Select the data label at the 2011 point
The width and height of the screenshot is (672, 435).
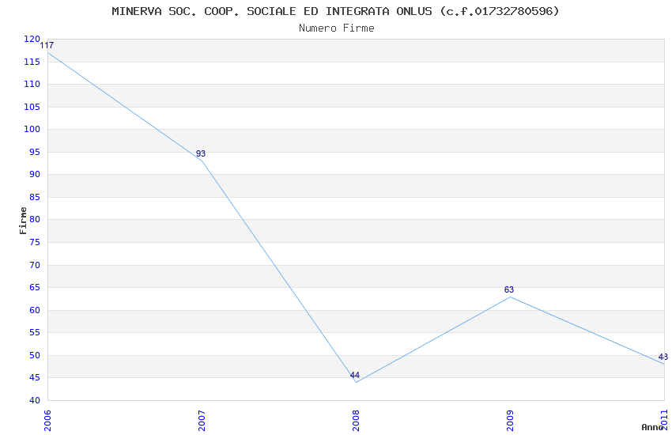tap(663, 357)
